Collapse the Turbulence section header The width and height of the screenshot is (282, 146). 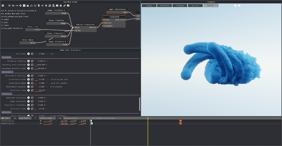7,94
